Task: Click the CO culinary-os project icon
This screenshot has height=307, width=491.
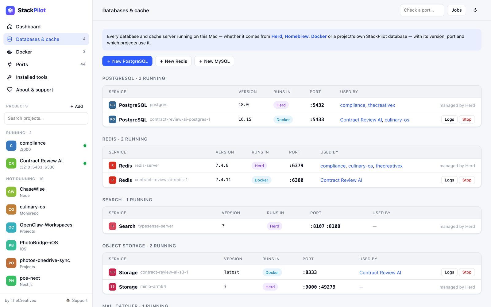Action: click(x=11, y=210)
